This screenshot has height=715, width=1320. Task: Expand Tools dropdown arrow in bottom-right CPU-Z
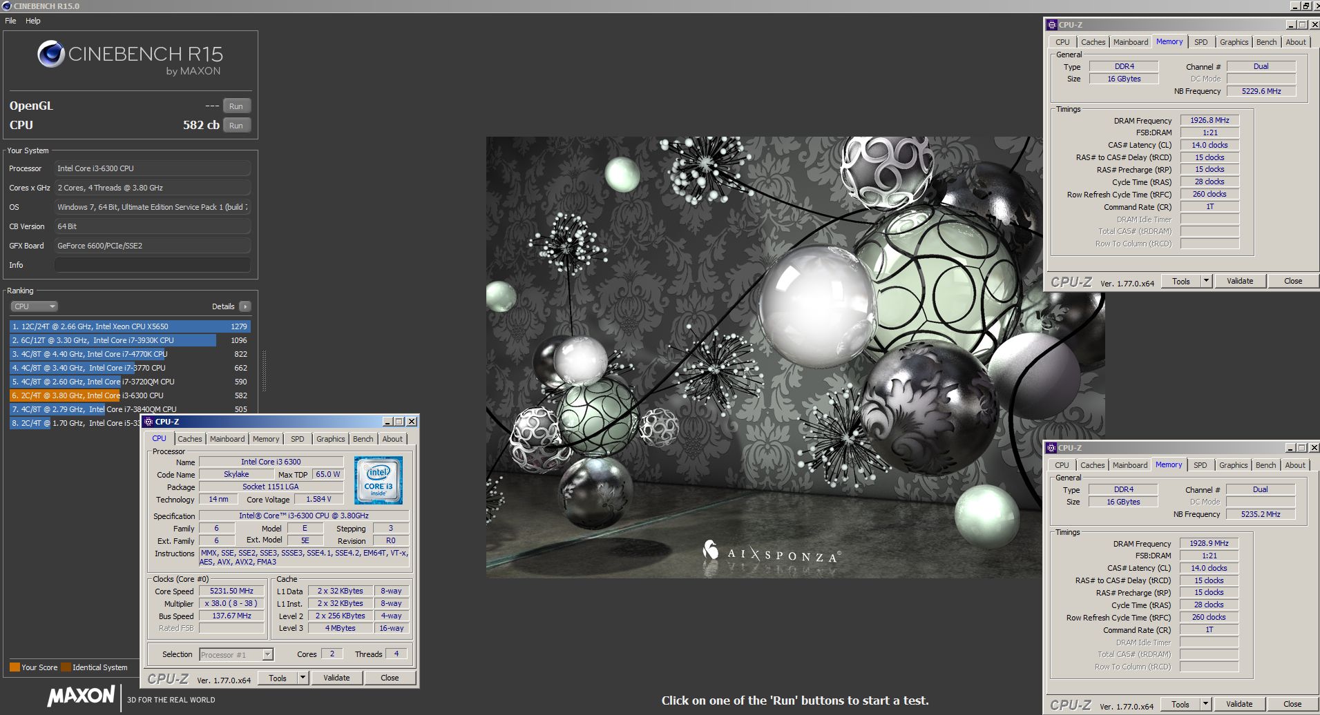tap(1205, 704)
